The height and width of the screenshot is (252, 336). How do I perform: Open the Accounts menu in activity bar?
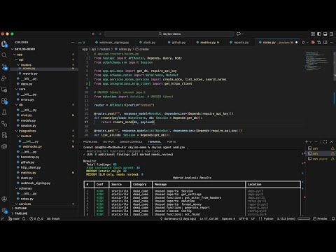tap(4, 199)
